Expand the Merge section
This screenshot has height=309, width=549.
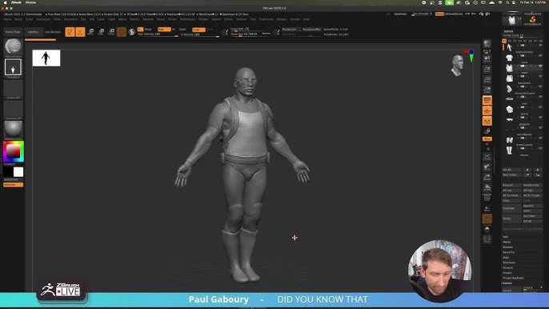pyautogui.click(x=507, y=242)
